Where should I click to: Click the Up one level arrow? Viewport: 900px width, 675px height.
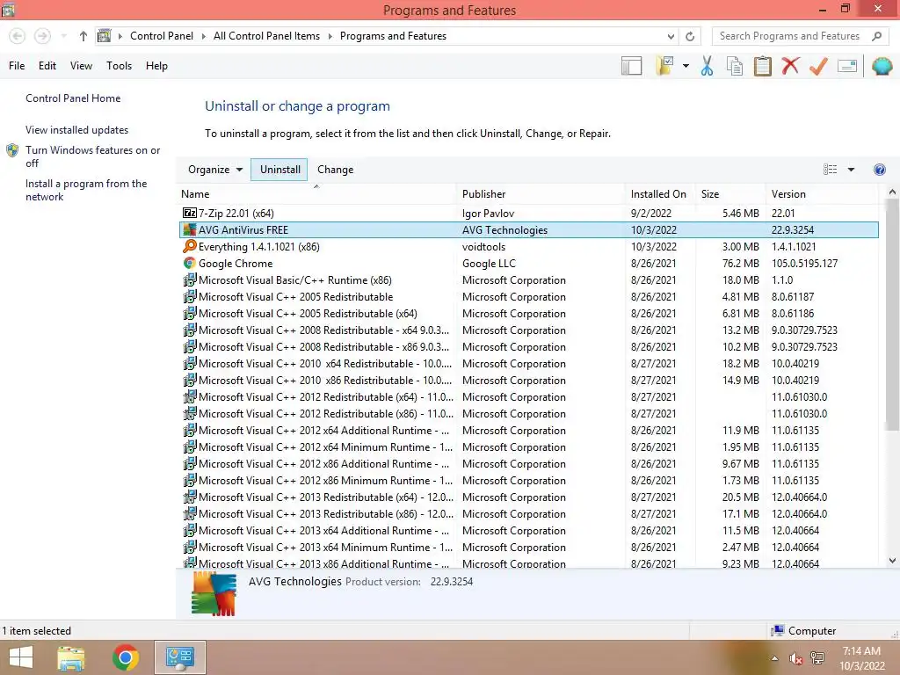point(83,36)
